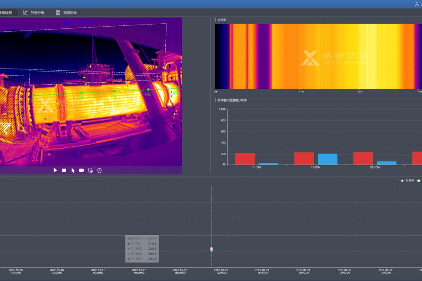Viewport: 422px width, 281px height.
Task: Stop the thermal video playback
Action: pos(64,171)
